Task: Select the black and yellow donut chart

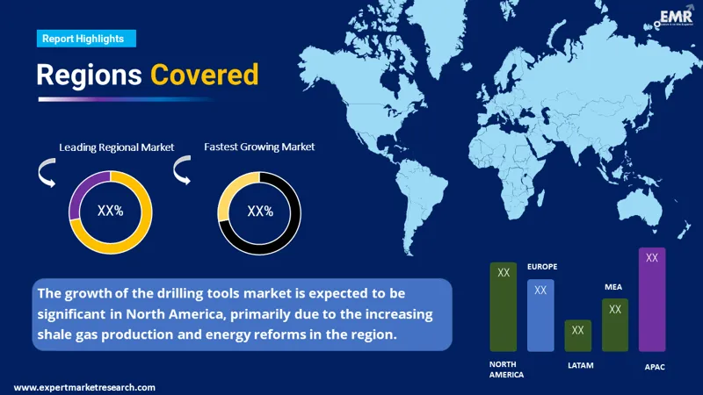Action: pos(259,212)
